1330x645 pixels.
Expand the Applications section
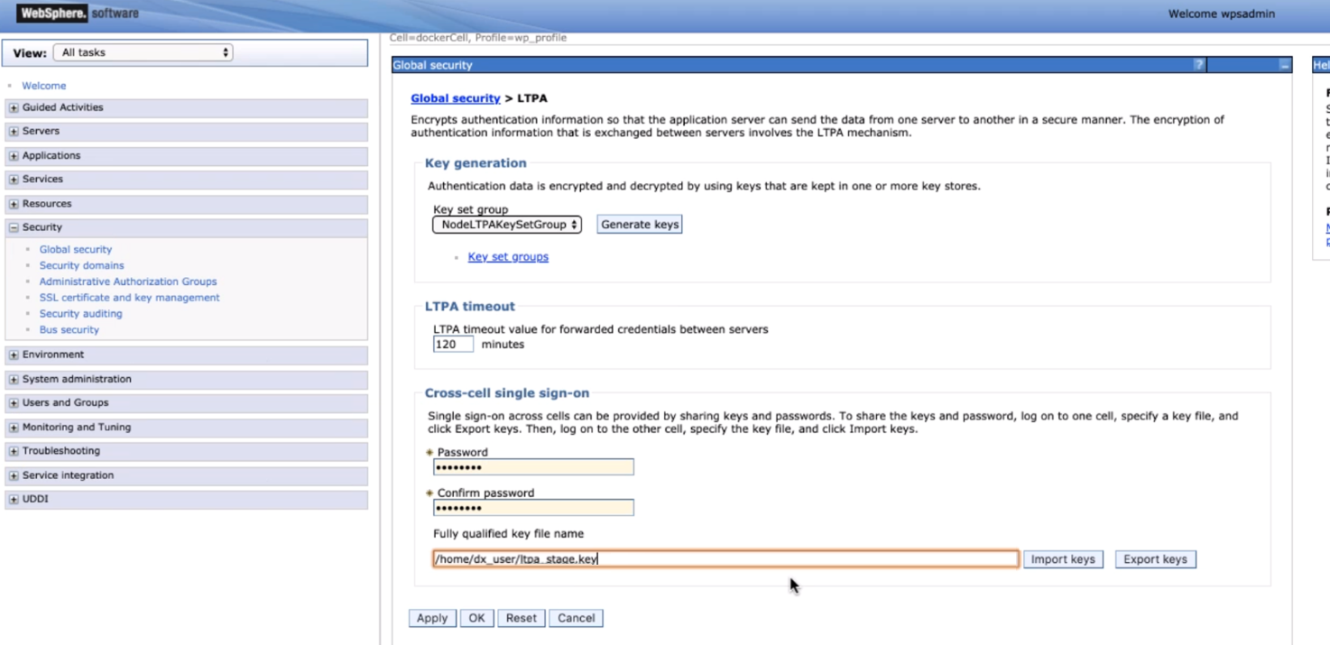tap(14, 155)
